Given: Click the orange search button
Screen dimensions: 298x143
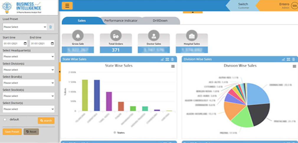Looking at the screenshot, I should click(x=46, y=121).
